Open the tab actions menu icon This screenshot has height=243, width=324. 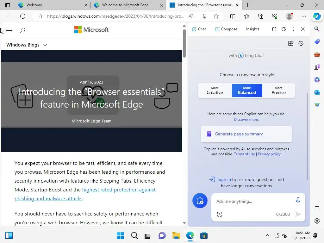pyautogui.click(x=8, y=5)
